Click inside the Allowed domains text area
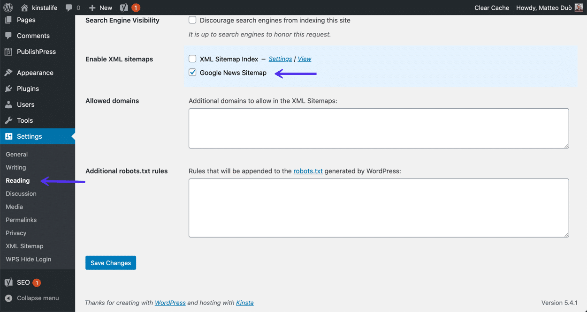This screenshot has width=587, height=312. (378, 128)
